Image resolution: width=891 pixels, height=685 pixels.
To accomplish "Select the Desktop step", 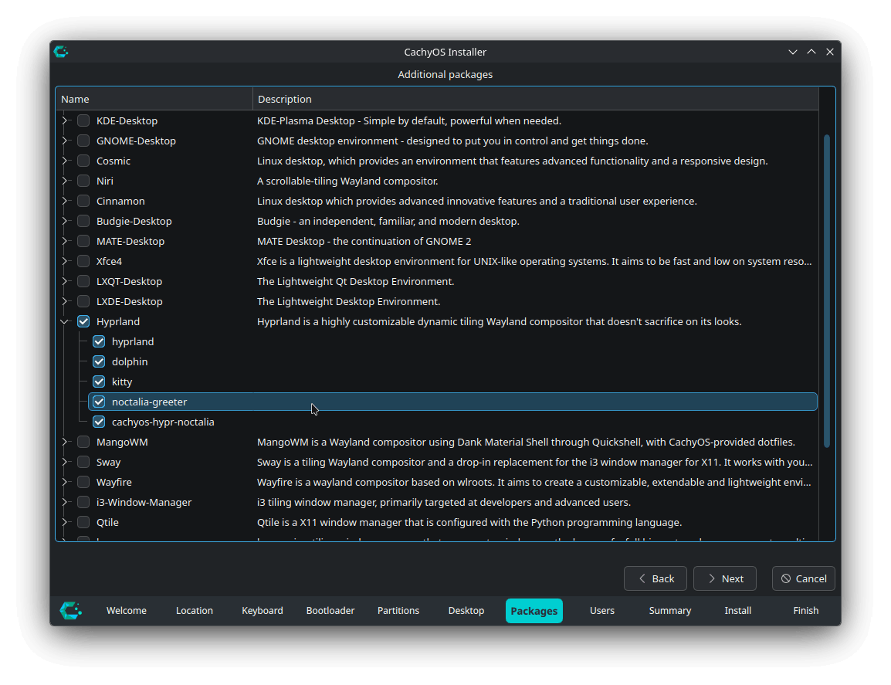I will [466, 611].
